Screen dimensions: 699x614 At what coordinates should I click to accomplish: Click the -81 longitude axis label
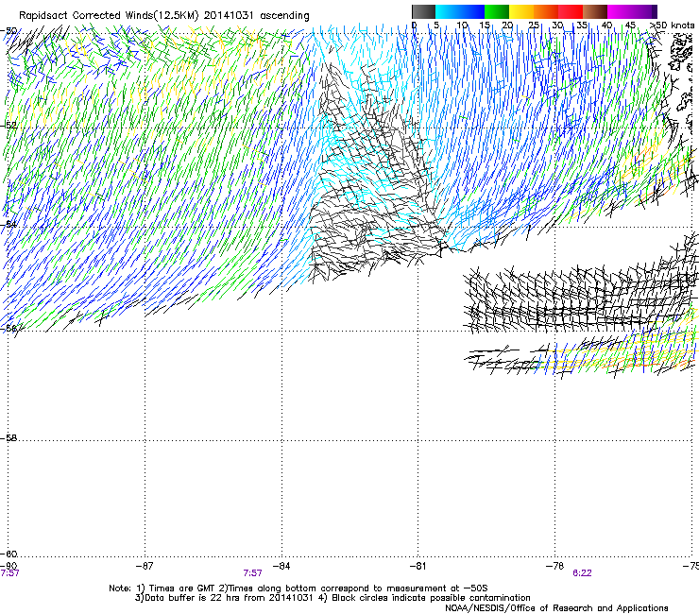click(x=418, y=566)
